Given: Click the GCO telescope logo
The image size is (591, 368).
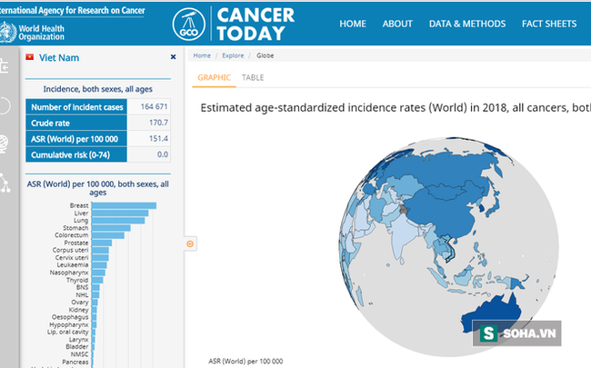Looking at the screenshot, I should tap(189, 25).
